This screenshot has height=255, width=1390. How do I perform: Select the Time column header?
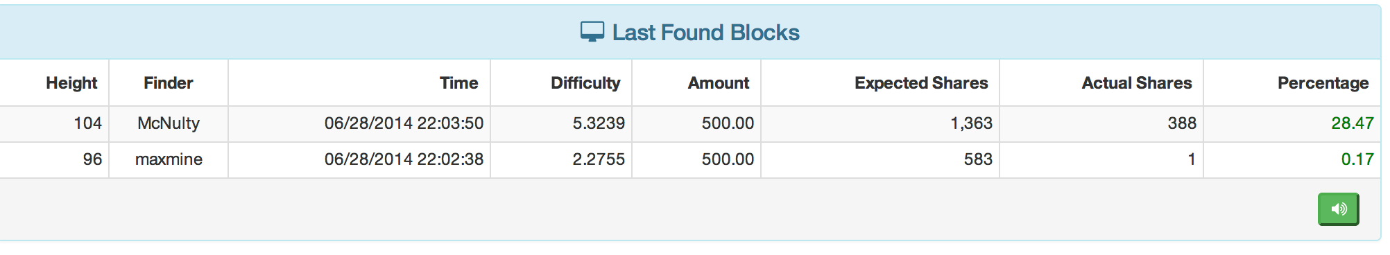[x=458, y=83]
